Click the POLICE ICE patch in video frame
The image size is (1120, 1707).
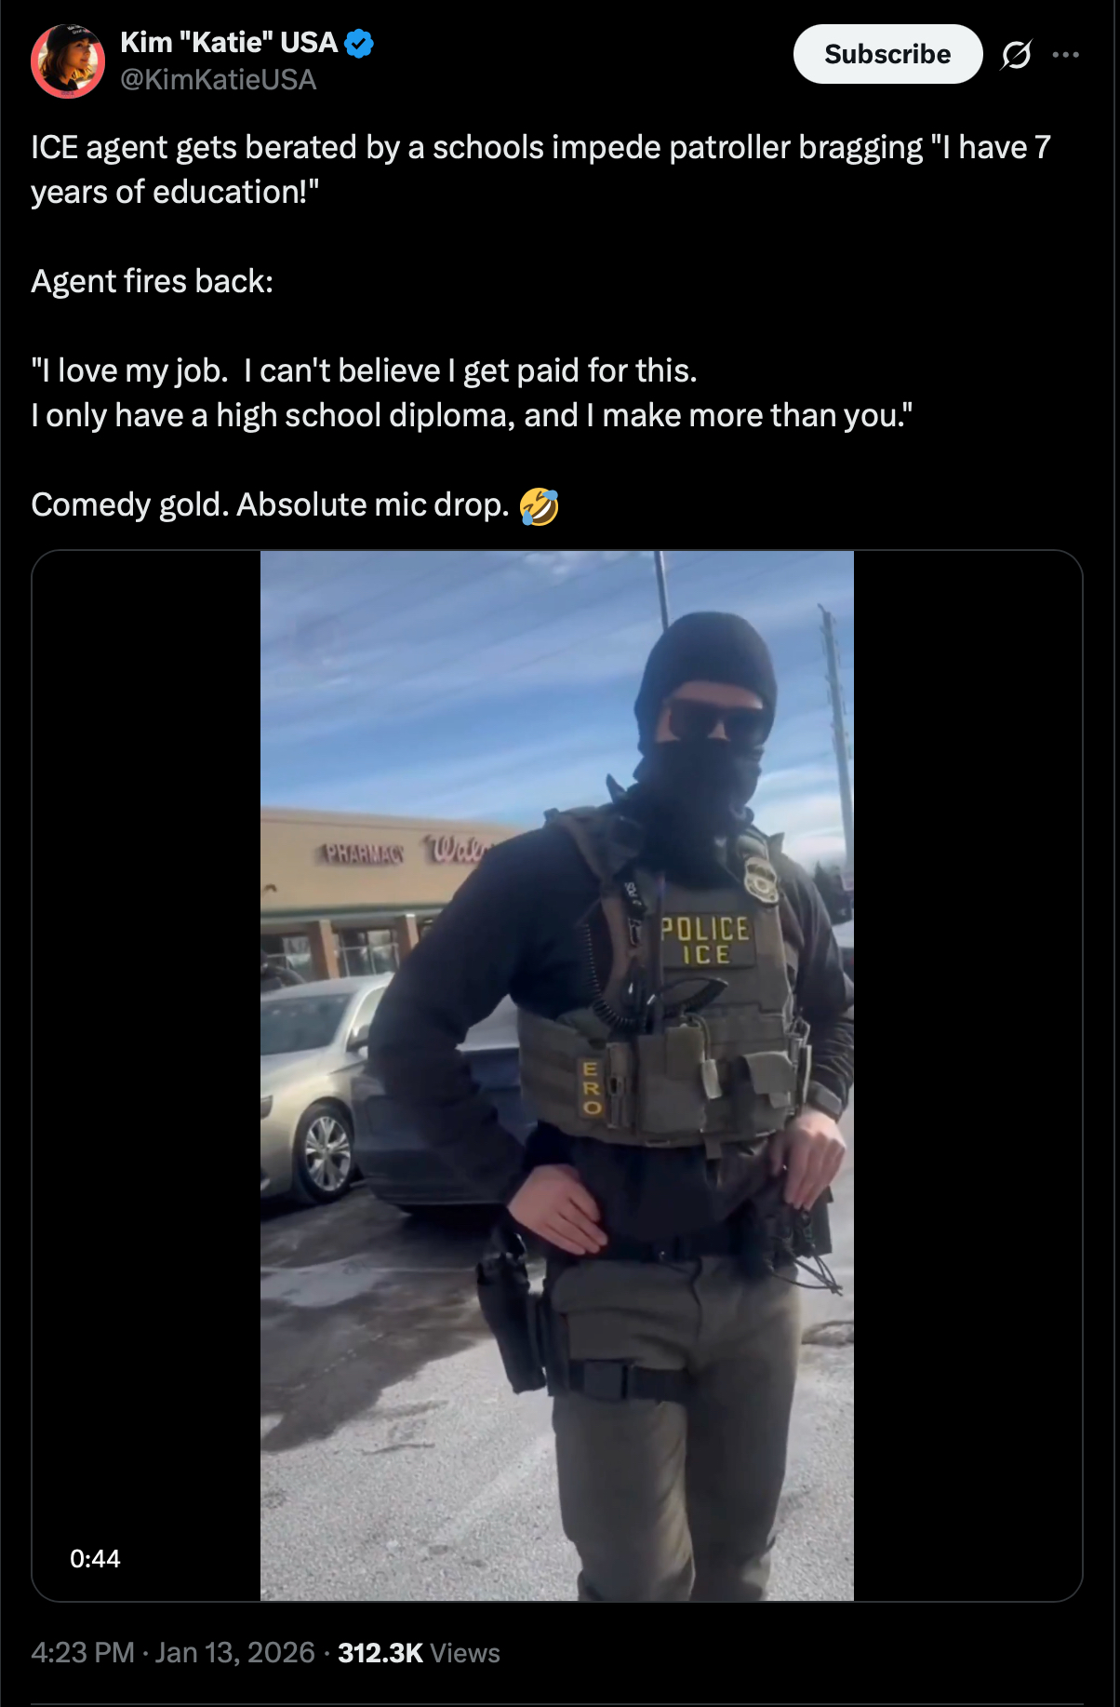pos(705,941)
